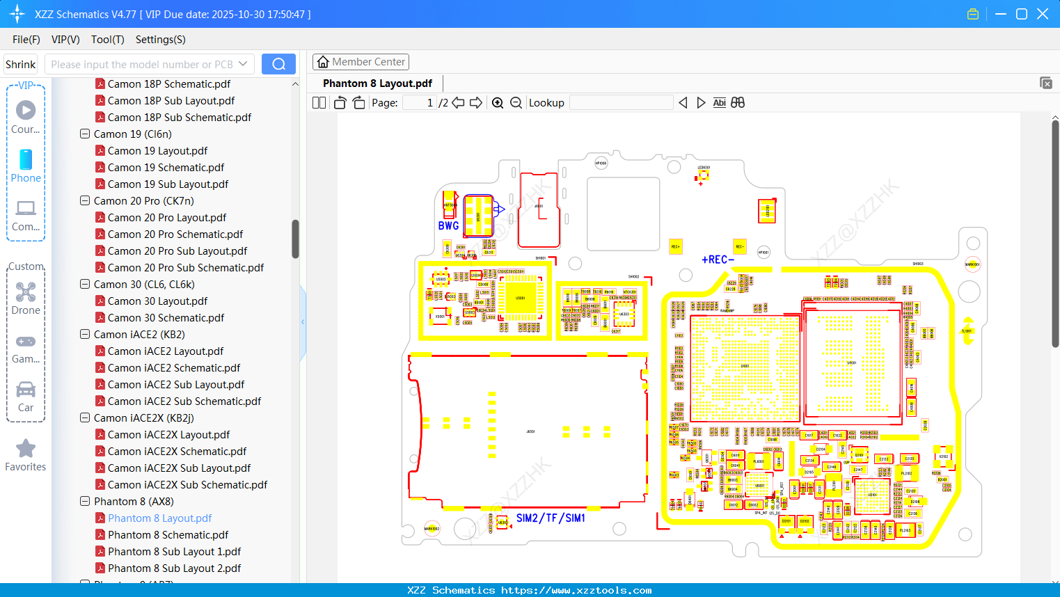Open the VIP(V) menu
This screenshot has height=597, width=1060.
[65, 40]
